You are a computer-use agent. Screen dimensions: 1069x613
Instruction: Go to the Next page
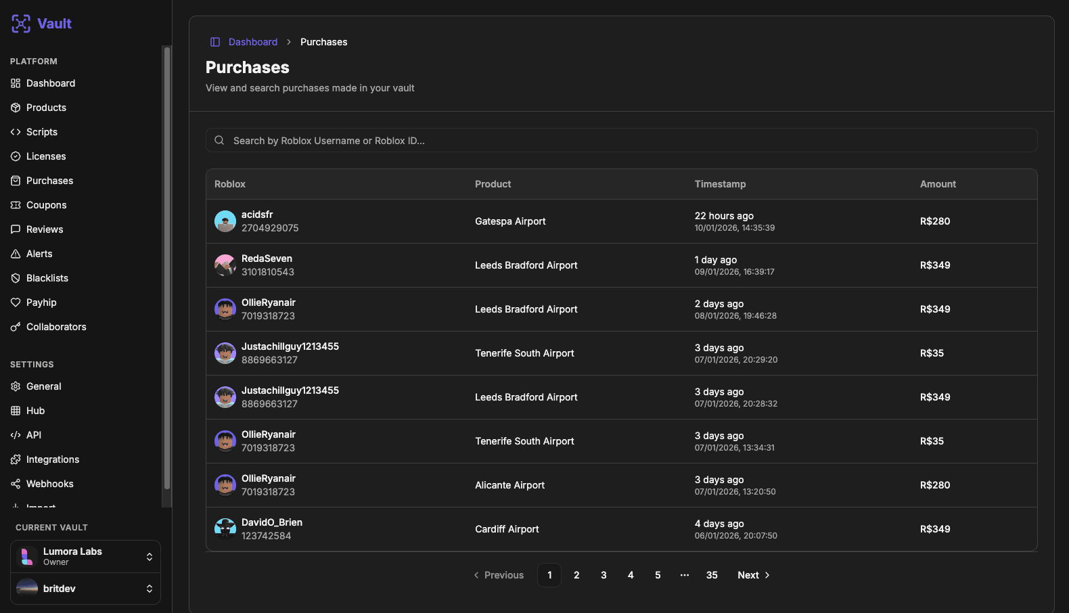753,575
